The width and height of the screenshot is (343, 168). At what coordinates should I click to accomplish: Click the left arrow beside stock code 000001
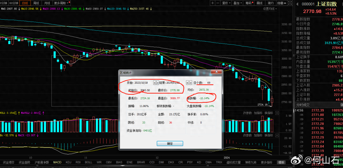[298, 4]
